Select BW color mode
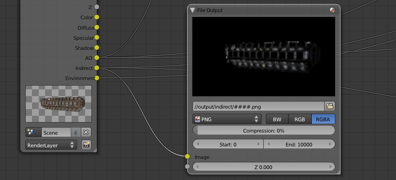Screen dimensions: 396x180 point(277,119)
